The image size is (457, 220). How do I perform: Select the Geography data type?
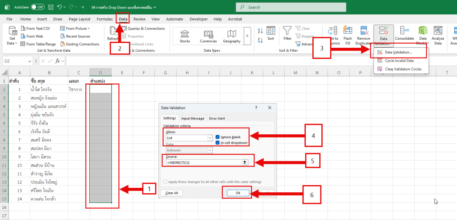[232, 36]
